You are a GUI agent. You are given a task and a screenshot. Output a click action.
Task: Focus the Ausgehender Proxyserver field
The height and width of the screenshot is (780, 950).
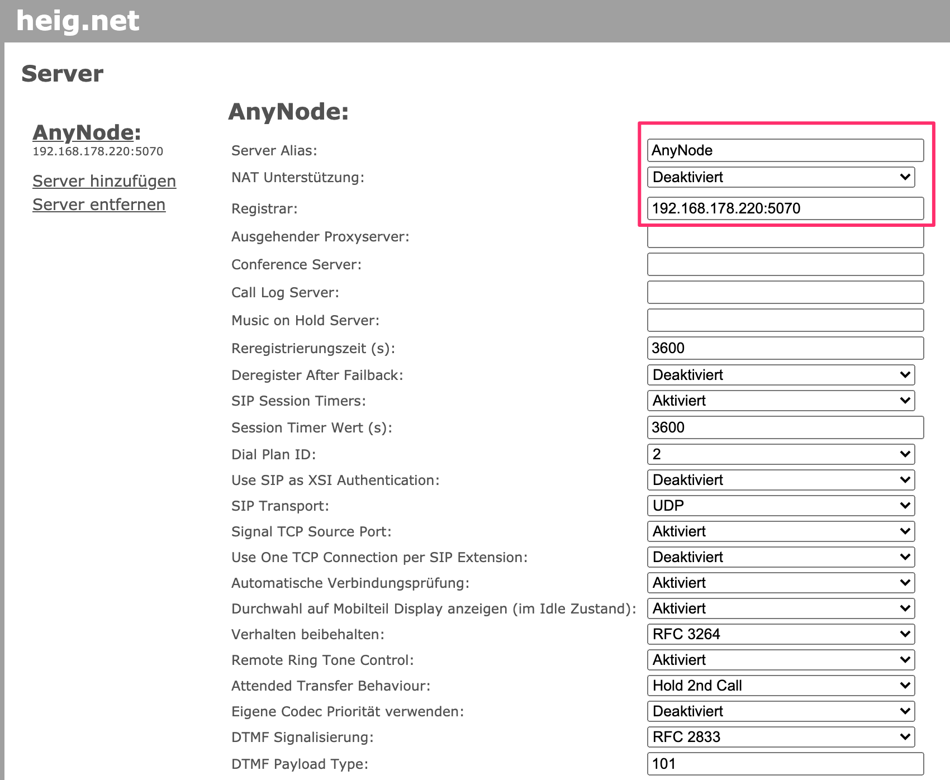[785, 237]
